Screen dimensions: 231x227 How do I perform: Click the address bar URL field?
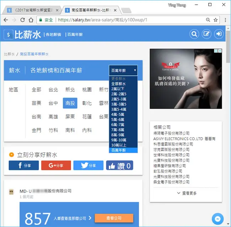[x=131, y=20]
